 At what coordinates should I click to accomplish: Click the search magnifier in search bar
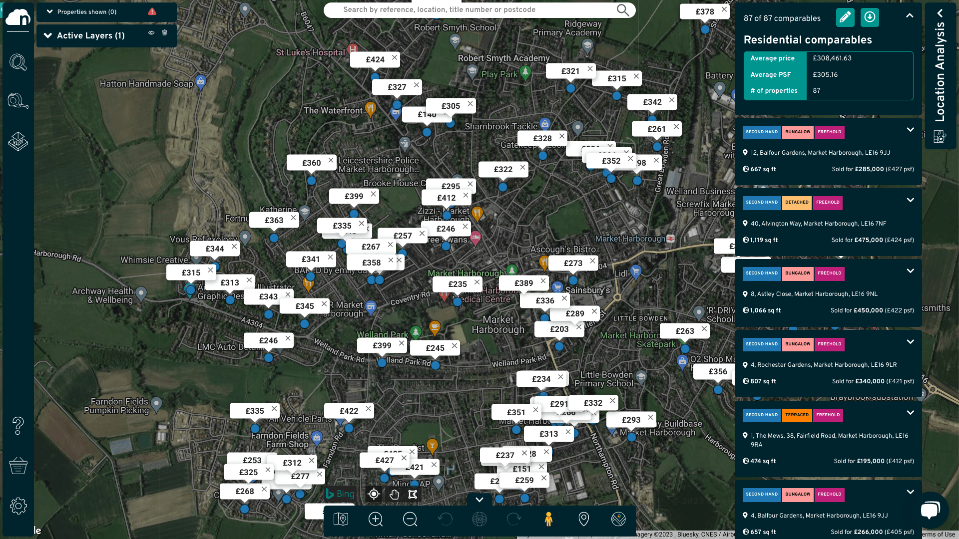(622, 10)
